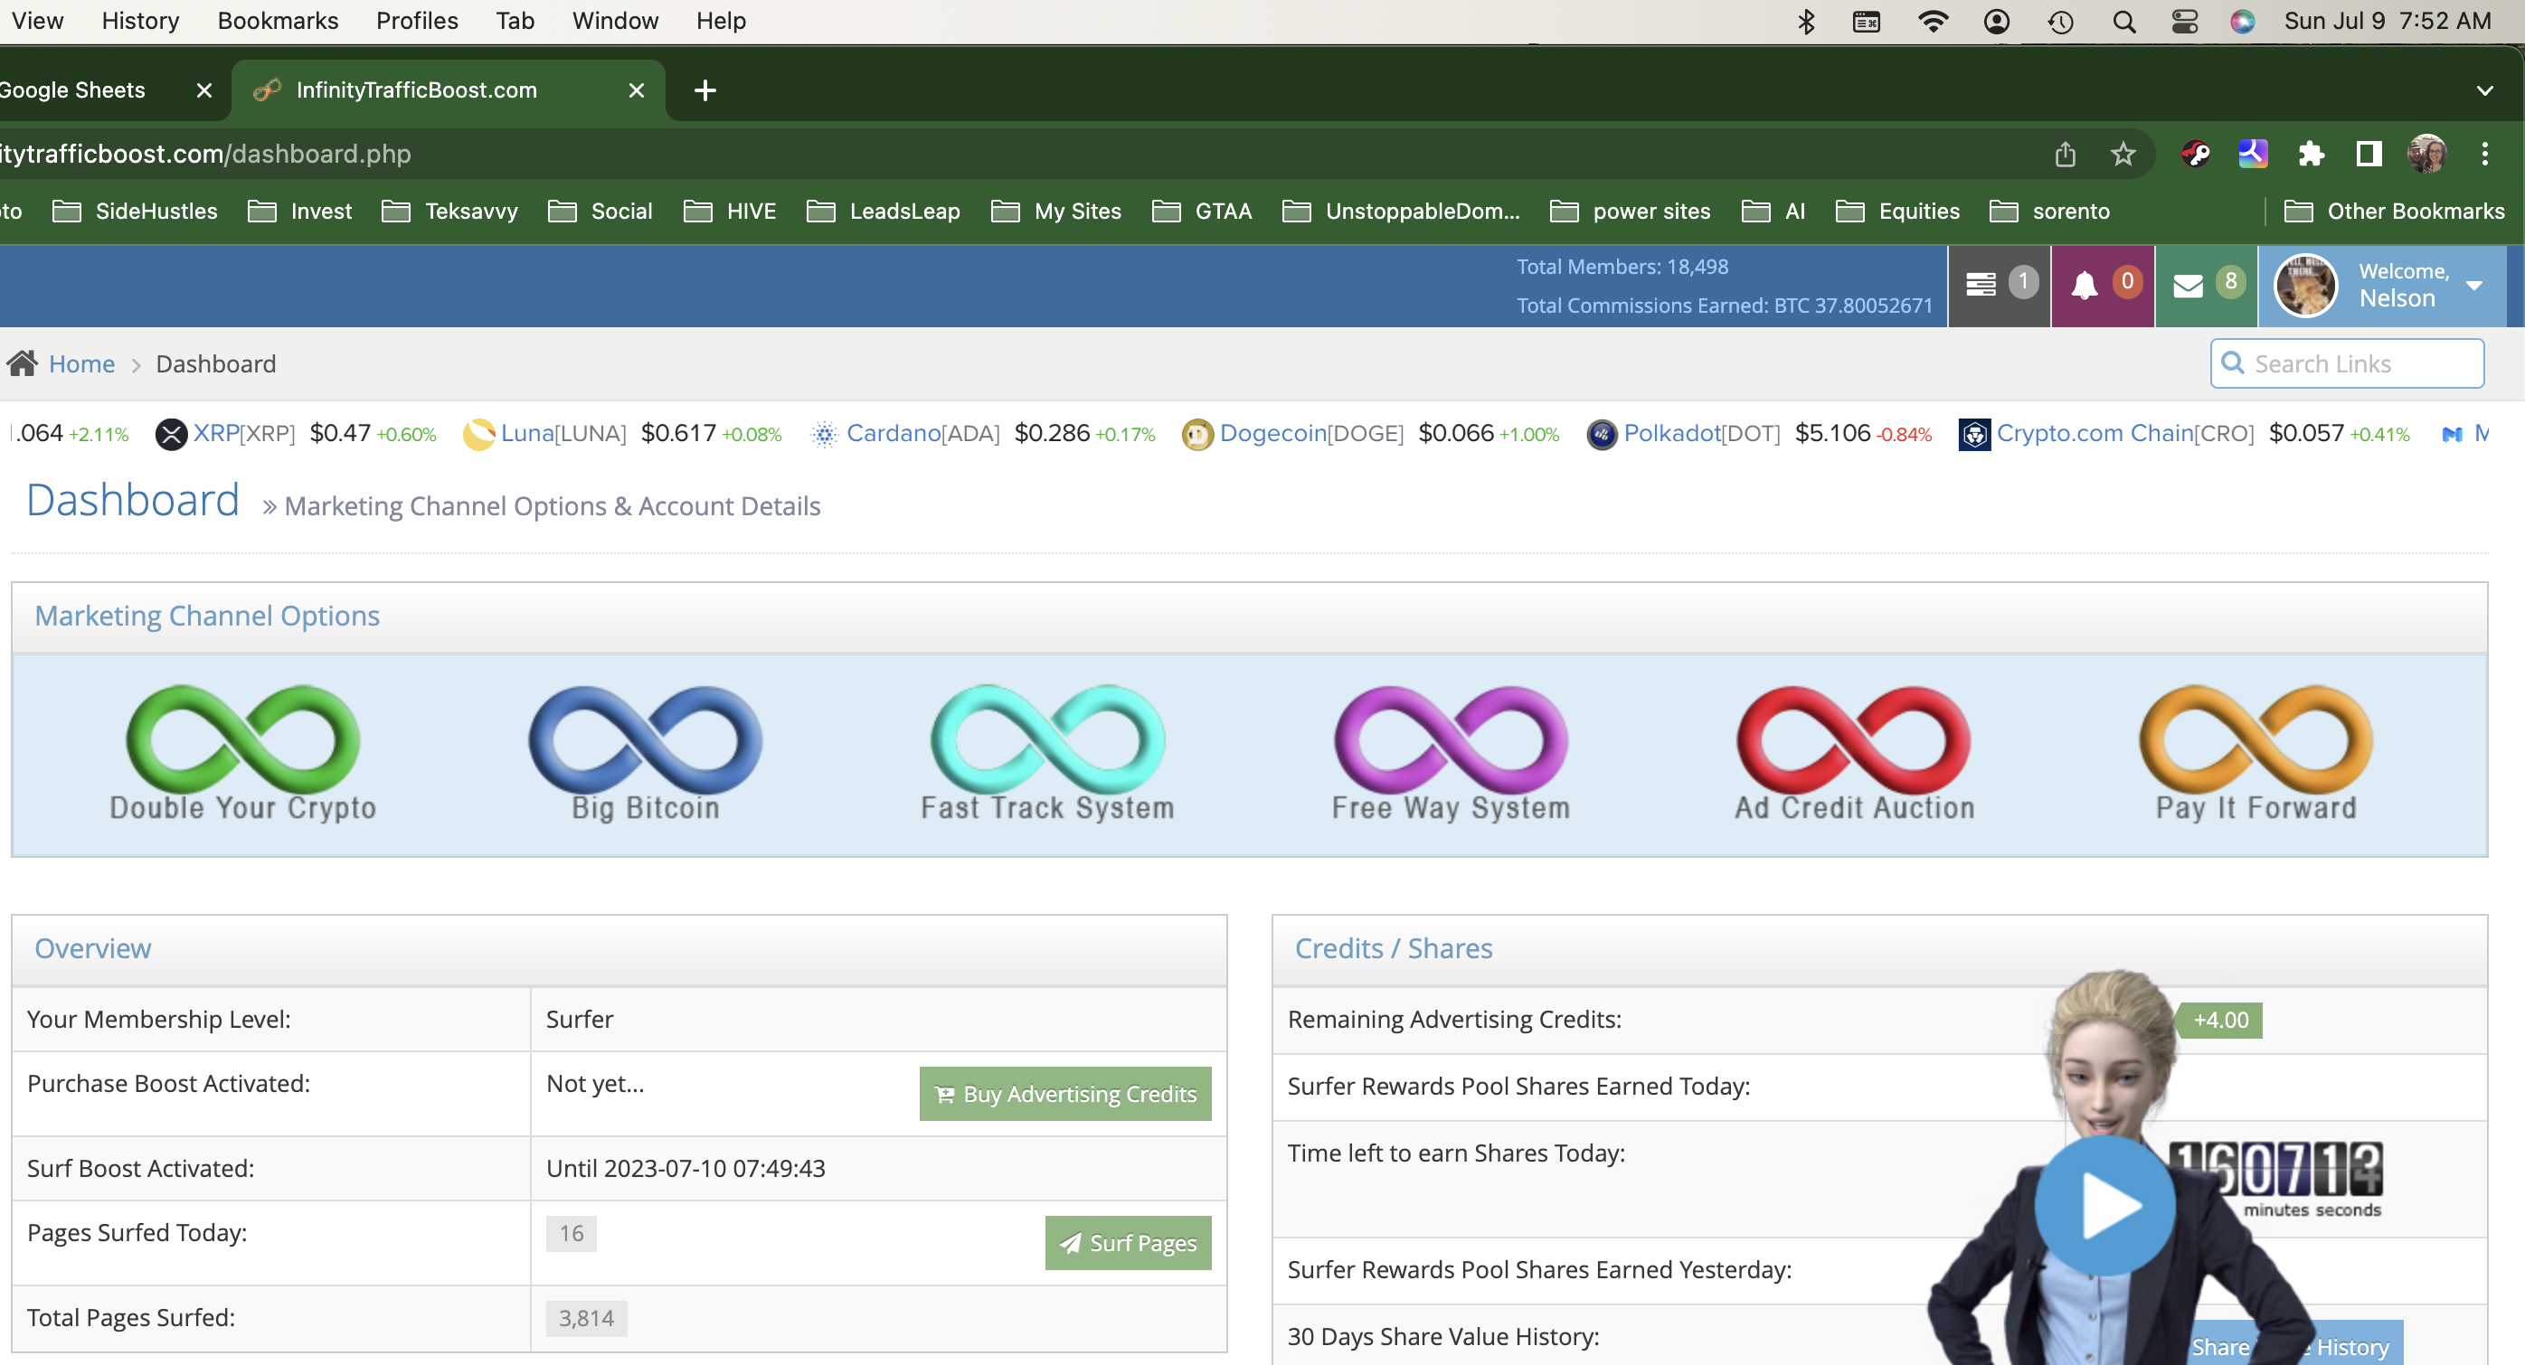Click the Home house icon in the breadcrumb
Viewport: 2525px width, 1365px height.
pos(22,363)
